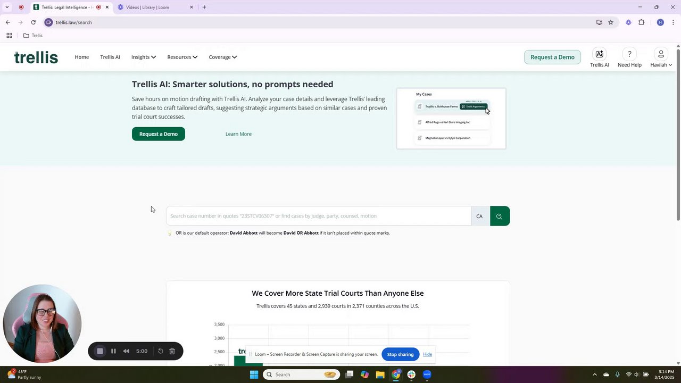The width and height of the screenshot is (681, 383).
Task: Bookmark this page with the star icon
Action: coord(611,22)
